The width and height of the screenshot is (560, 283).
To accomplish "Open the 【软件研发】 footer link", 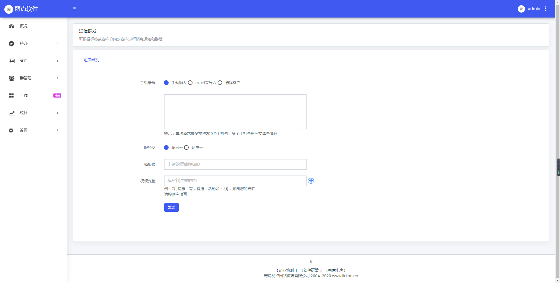I will click(x=311, y=270).
